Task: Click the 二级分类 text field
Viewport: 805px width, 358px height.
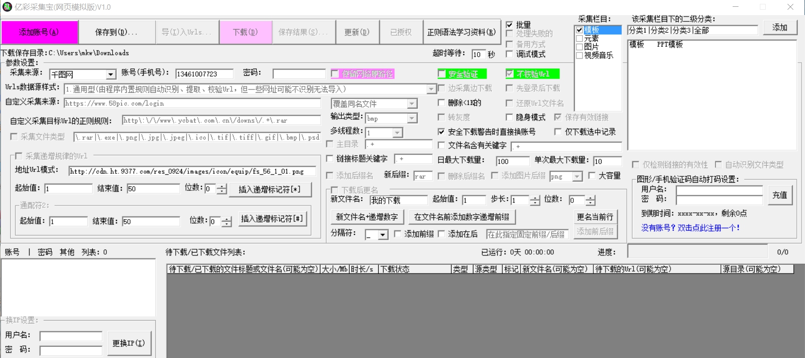Action: click(x=692, y=30)
